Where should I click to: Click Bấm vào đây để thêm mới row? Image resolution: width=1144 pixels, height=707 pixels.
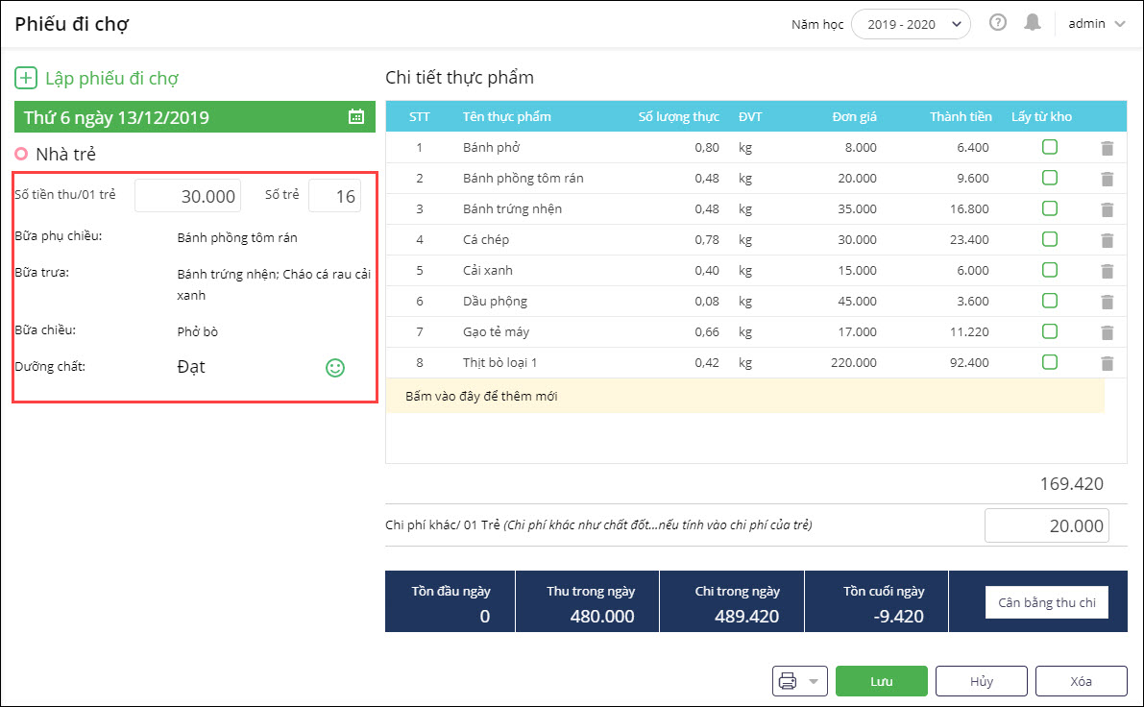coord(745,396)
